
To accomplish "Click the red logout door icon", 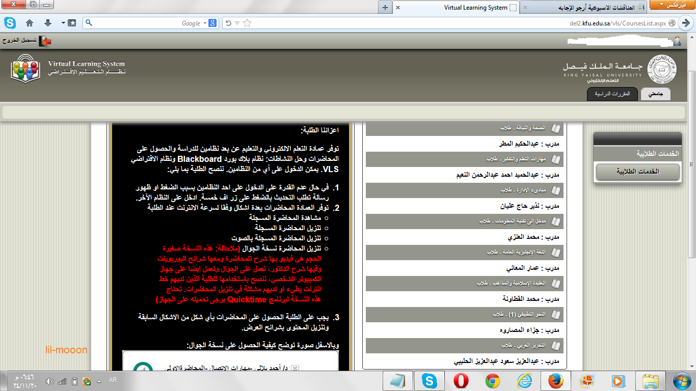I will [x=46, y=41].
